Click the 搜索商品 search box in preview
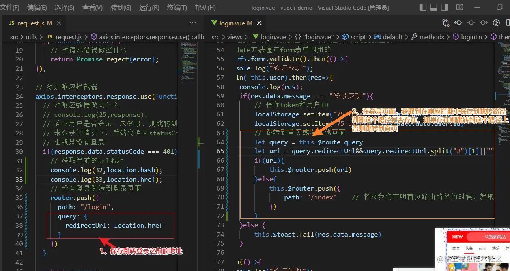 coord(488,237)
